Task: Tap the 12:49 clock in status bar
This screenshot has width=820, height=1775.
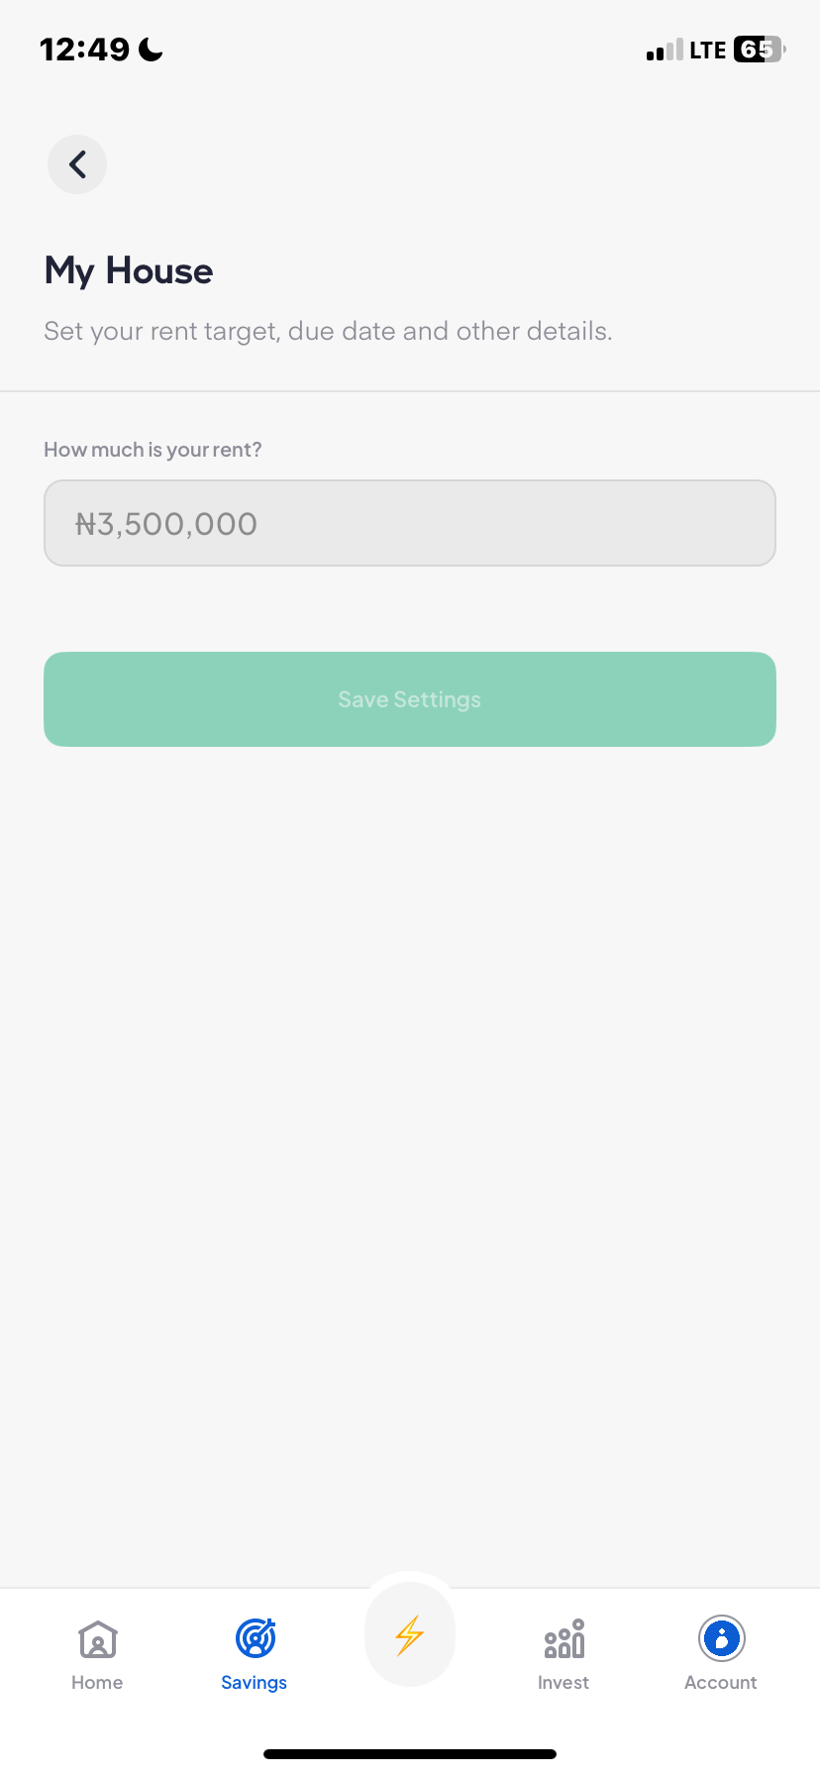Action: [84, 50]
